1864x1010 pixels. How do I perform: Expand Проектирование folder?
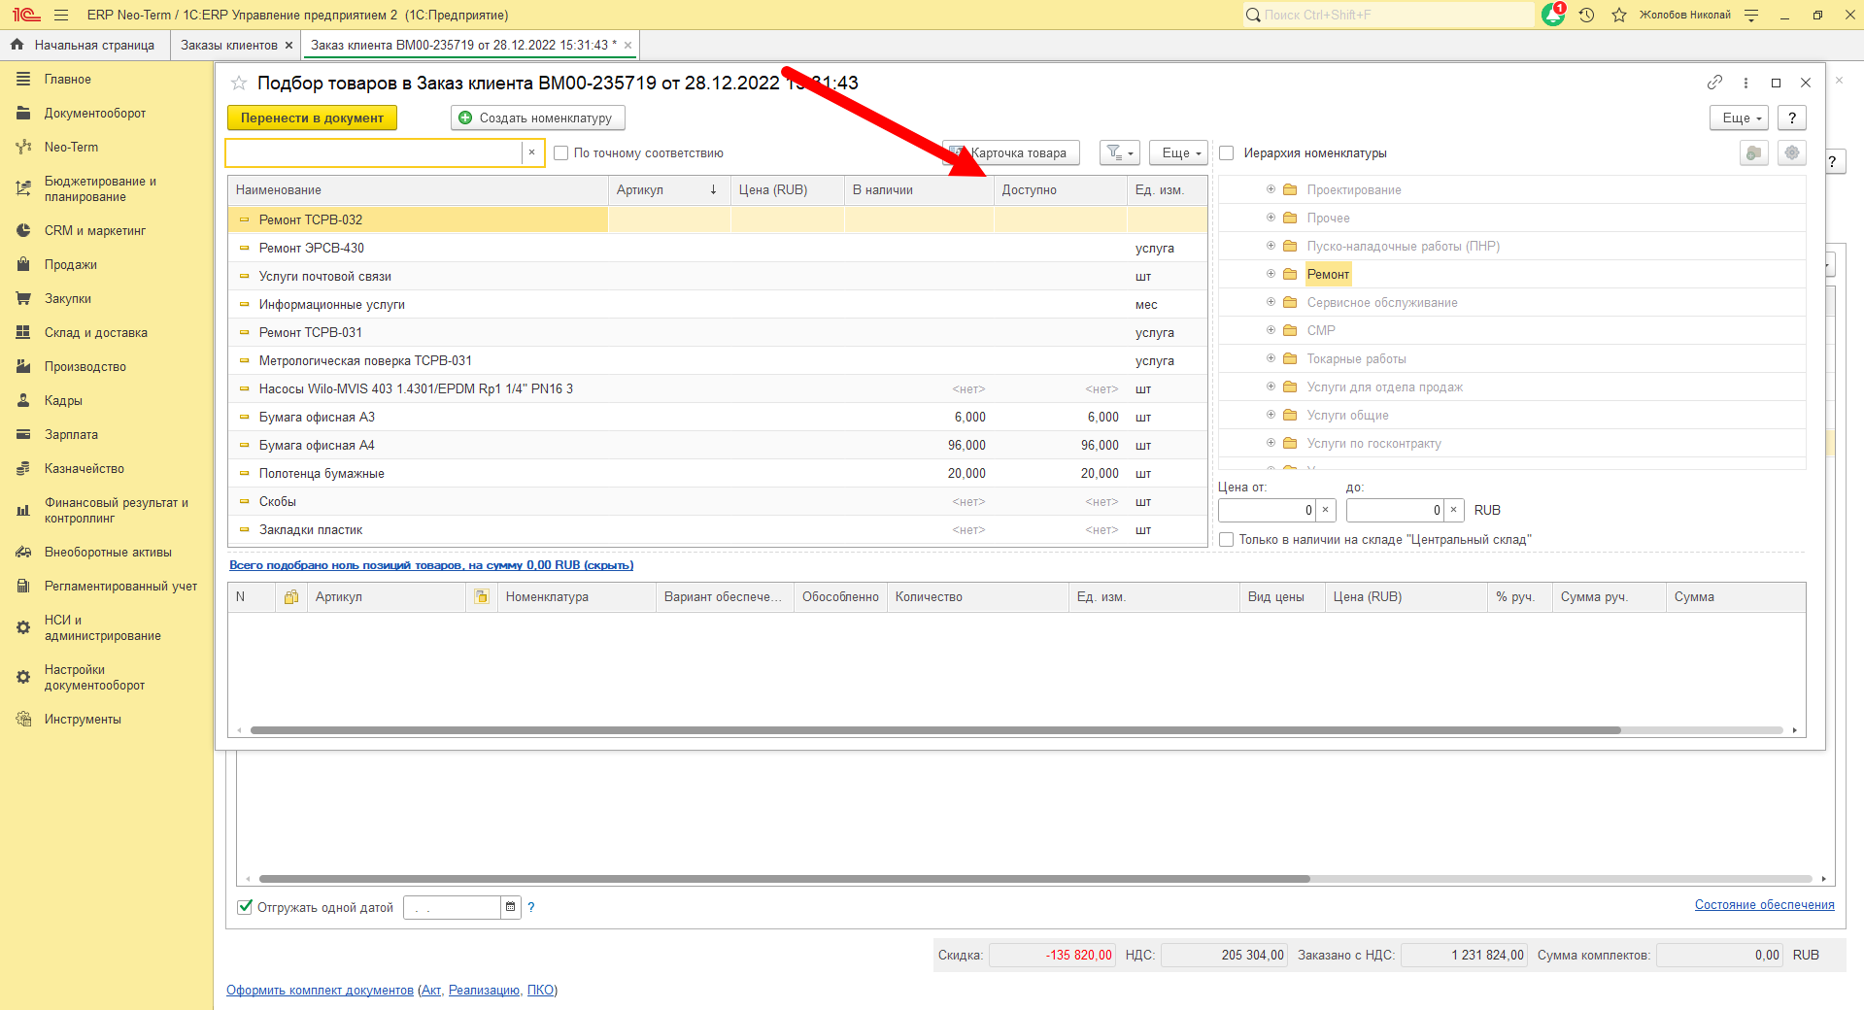point(1271,189)
